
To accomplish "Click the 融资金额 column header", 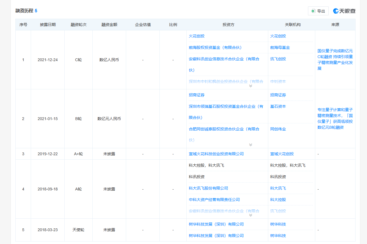I will [109, 25].
